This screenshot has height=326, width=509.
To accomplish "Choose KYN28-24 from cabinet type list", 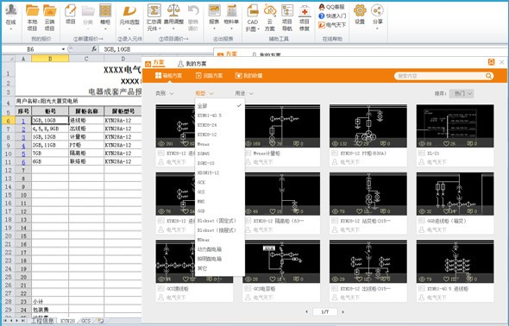I will tap(219, 125).
